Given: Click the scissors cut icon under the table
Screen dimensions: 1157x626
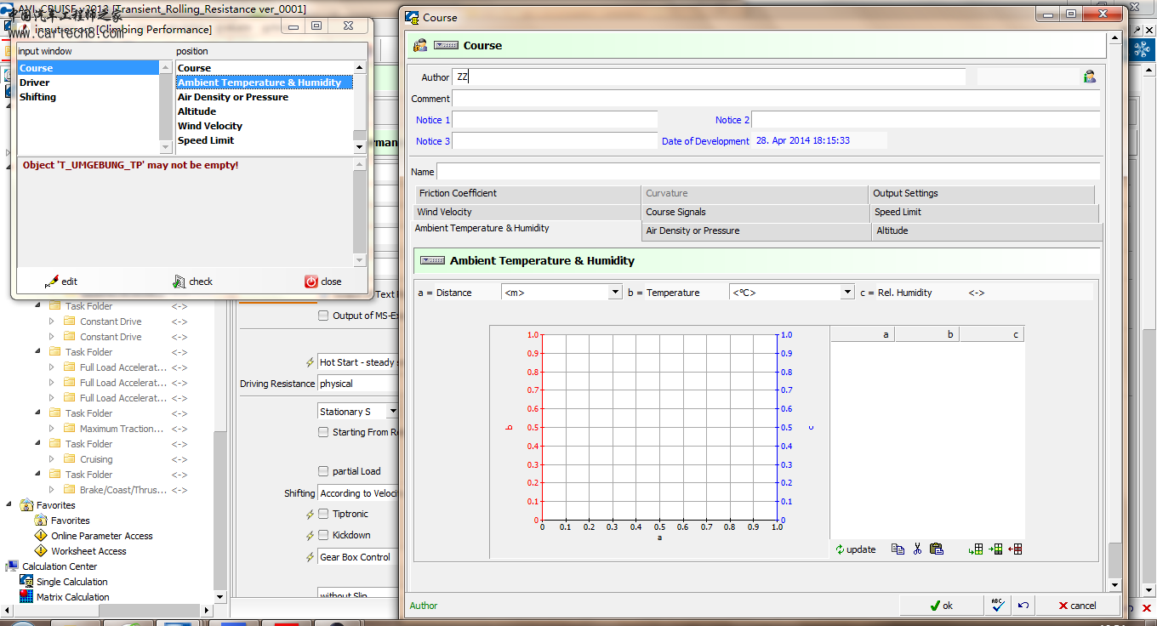Looking at the screenshot, I should (x=917, y=549).
